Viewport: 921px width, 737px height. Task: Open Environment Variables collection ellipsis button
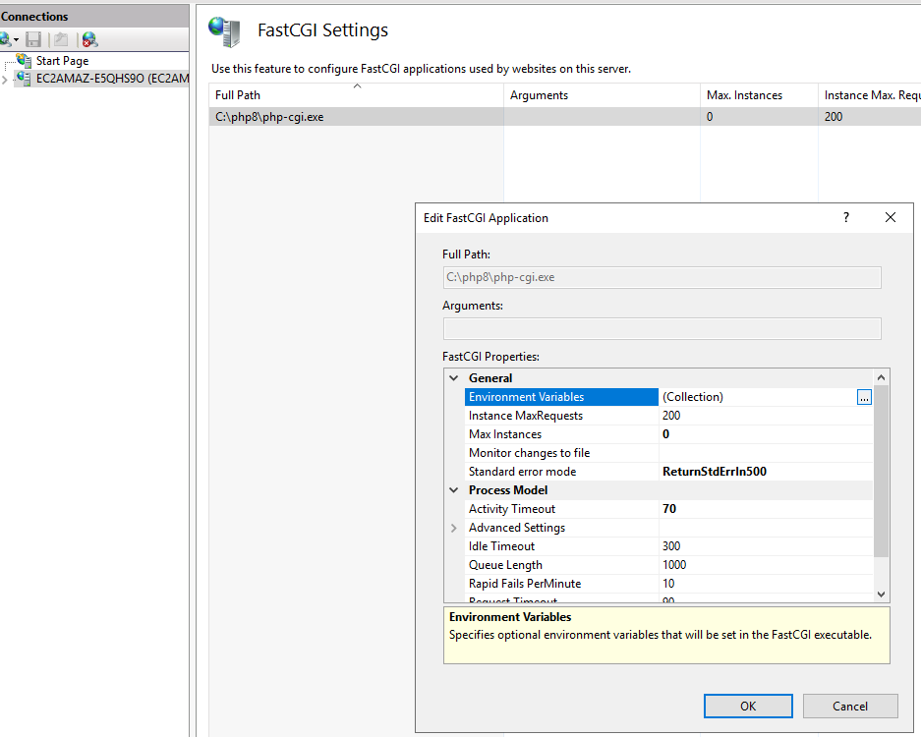[864, 398]
